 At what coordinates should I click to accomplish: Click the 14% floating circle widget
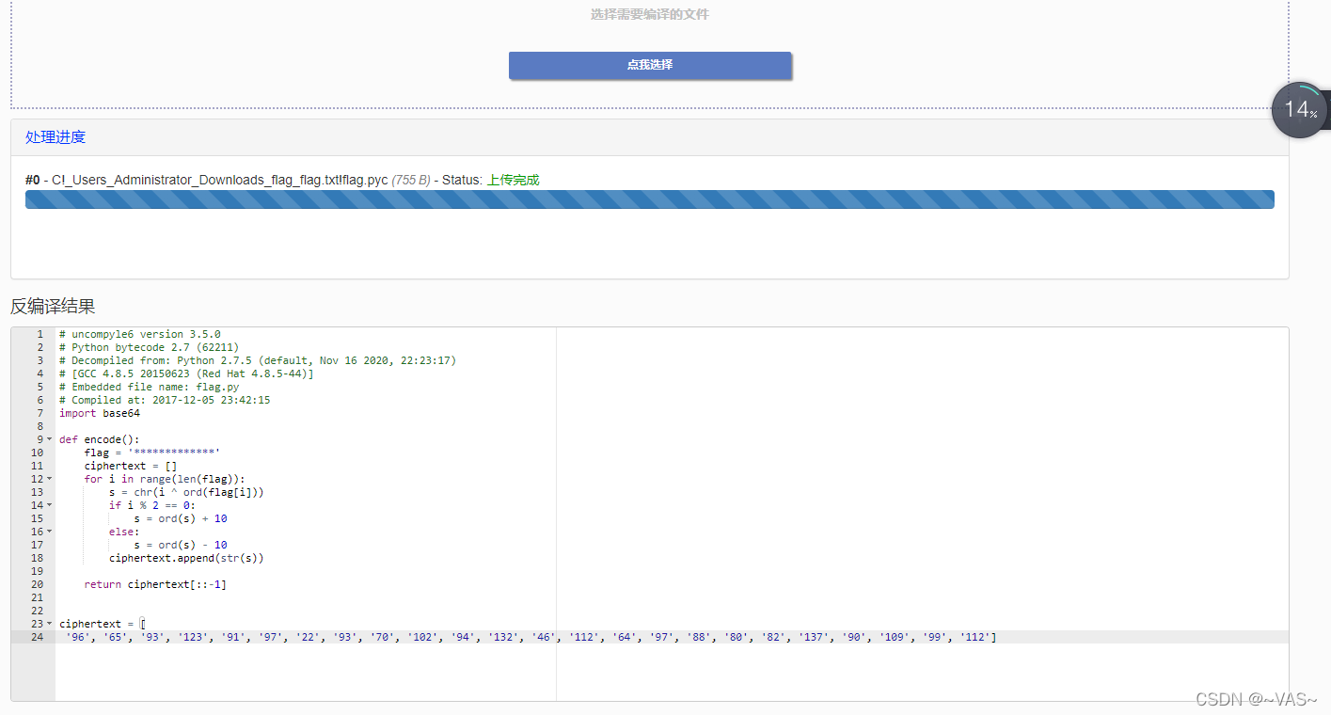1301,110
